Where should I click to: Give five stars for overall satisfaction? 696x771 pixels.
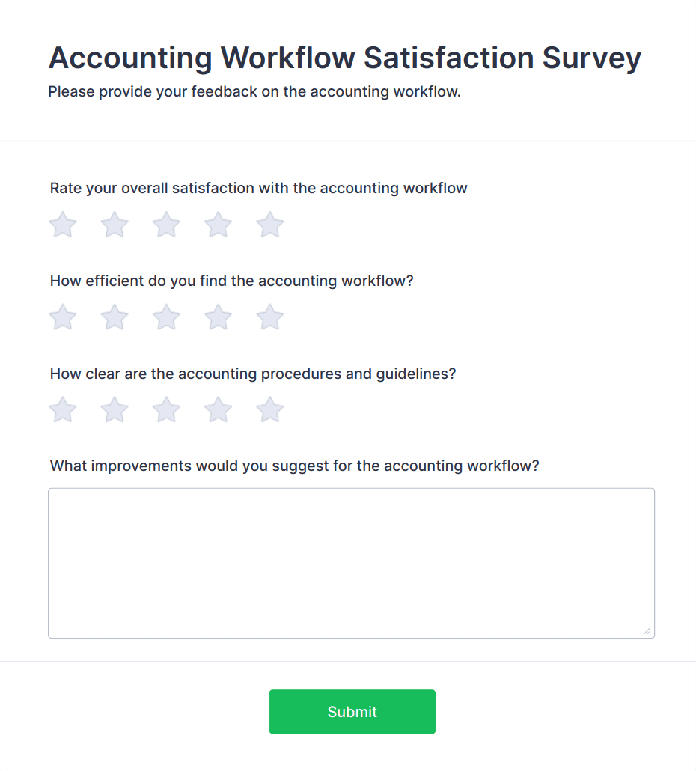click(269, 225)
